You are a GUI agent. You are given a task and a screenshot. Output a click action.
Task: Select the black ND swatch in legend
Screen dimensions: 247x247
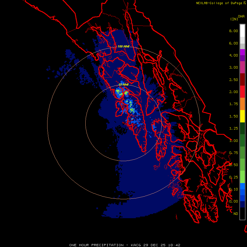coord(242,214)
